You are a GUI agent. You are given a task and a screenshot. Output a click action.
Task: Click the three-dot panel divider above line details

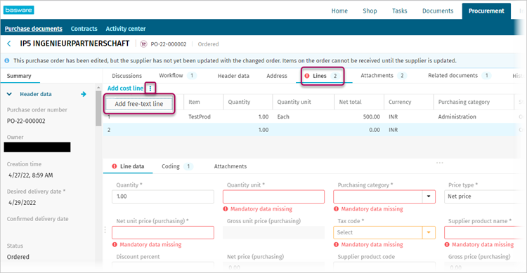pyautogui.click(x=440, y=163)
